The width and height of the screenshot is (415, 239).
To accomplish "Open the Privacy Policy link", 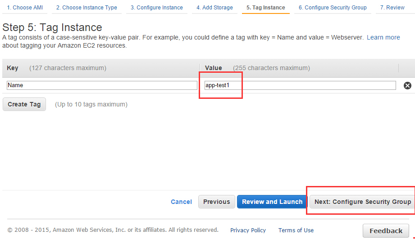I will 248,230.
